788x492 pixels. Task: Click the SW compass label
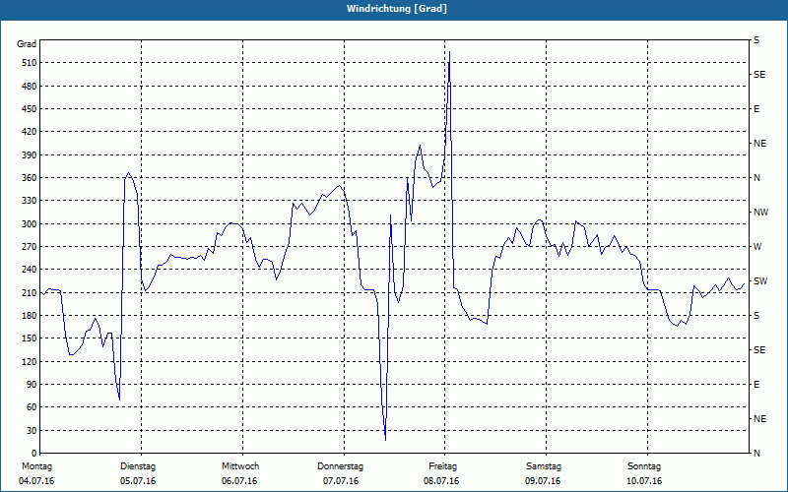760,281
